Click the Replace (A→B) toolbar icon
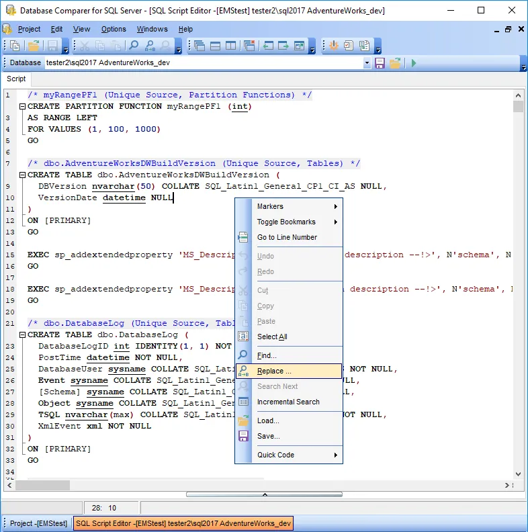This screenshot has height=532, width=528. pyautogui.click(x=150, y=46)
